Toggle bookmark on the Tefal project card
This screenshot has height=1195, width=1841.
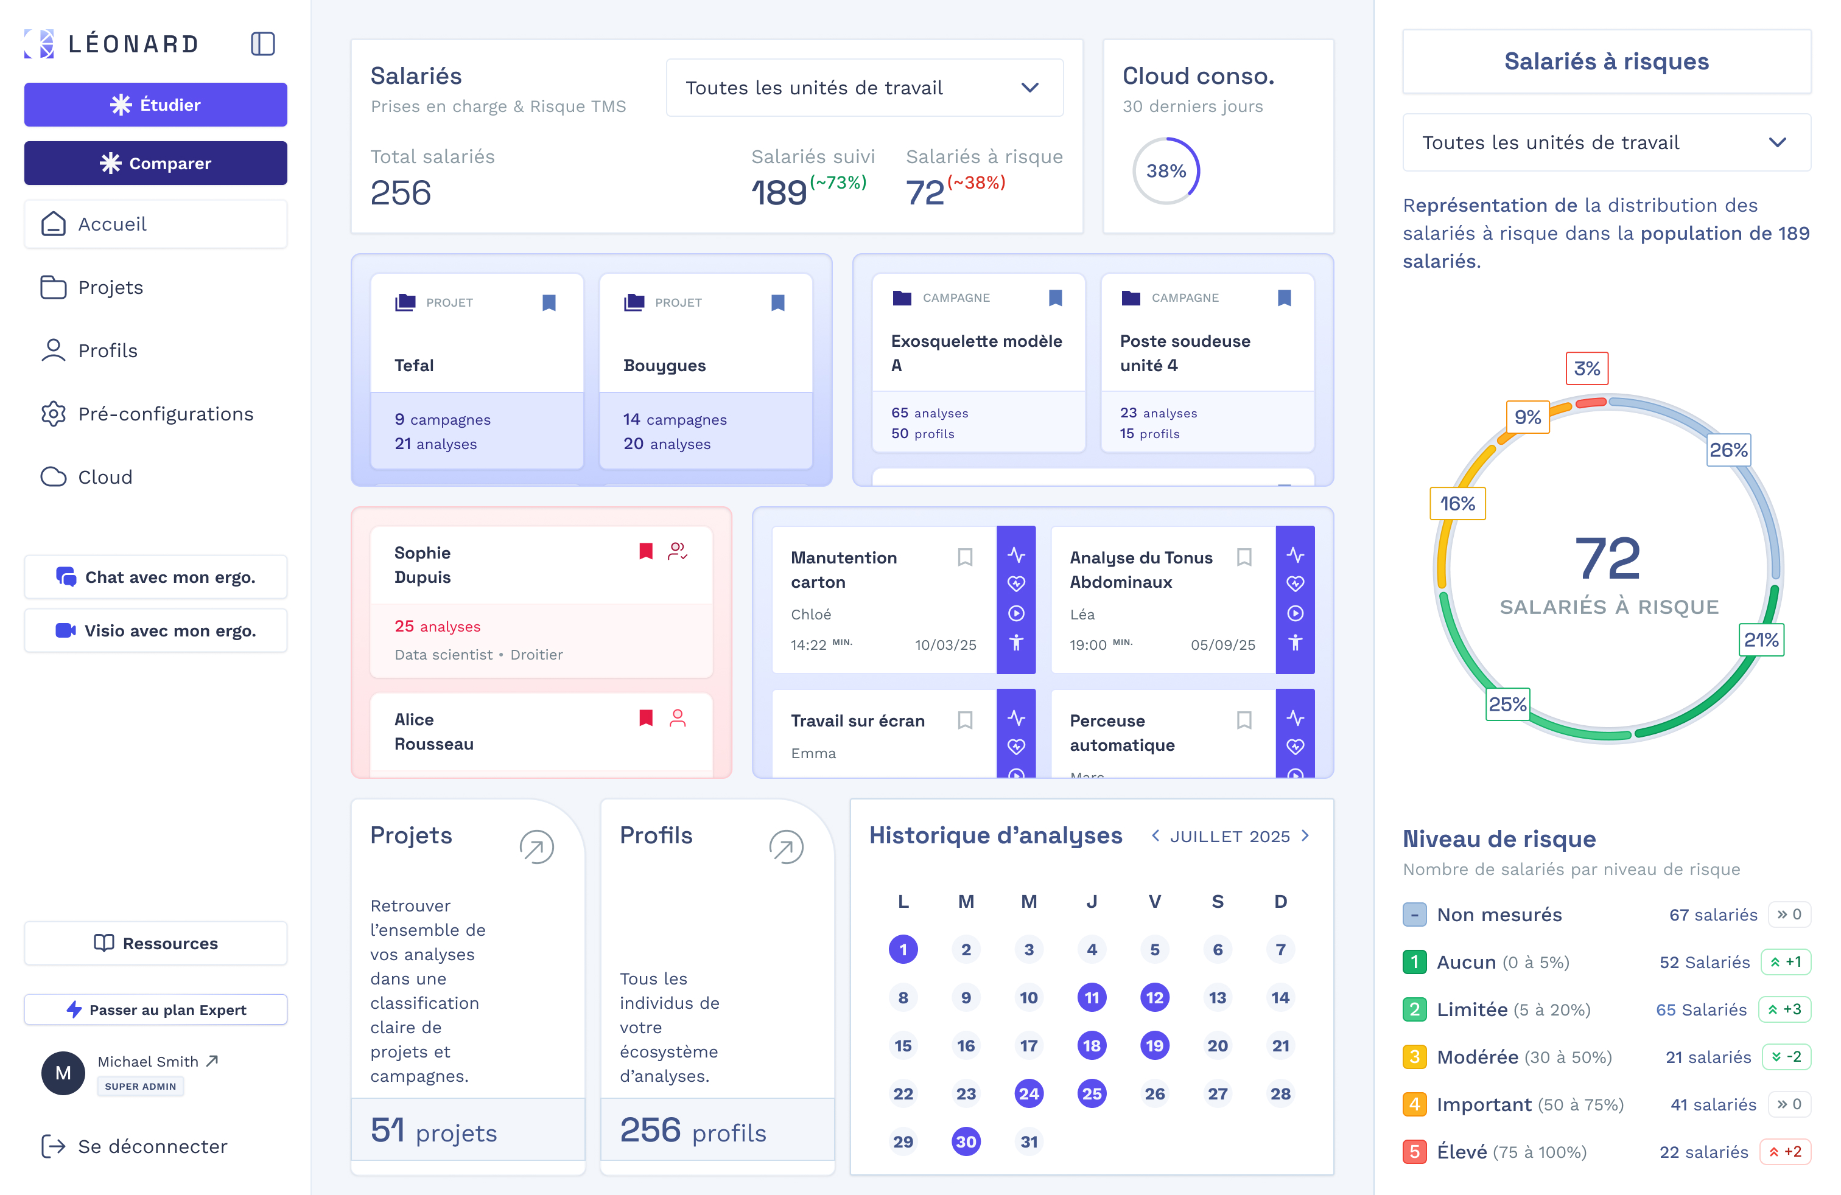[x=549, y=302]
